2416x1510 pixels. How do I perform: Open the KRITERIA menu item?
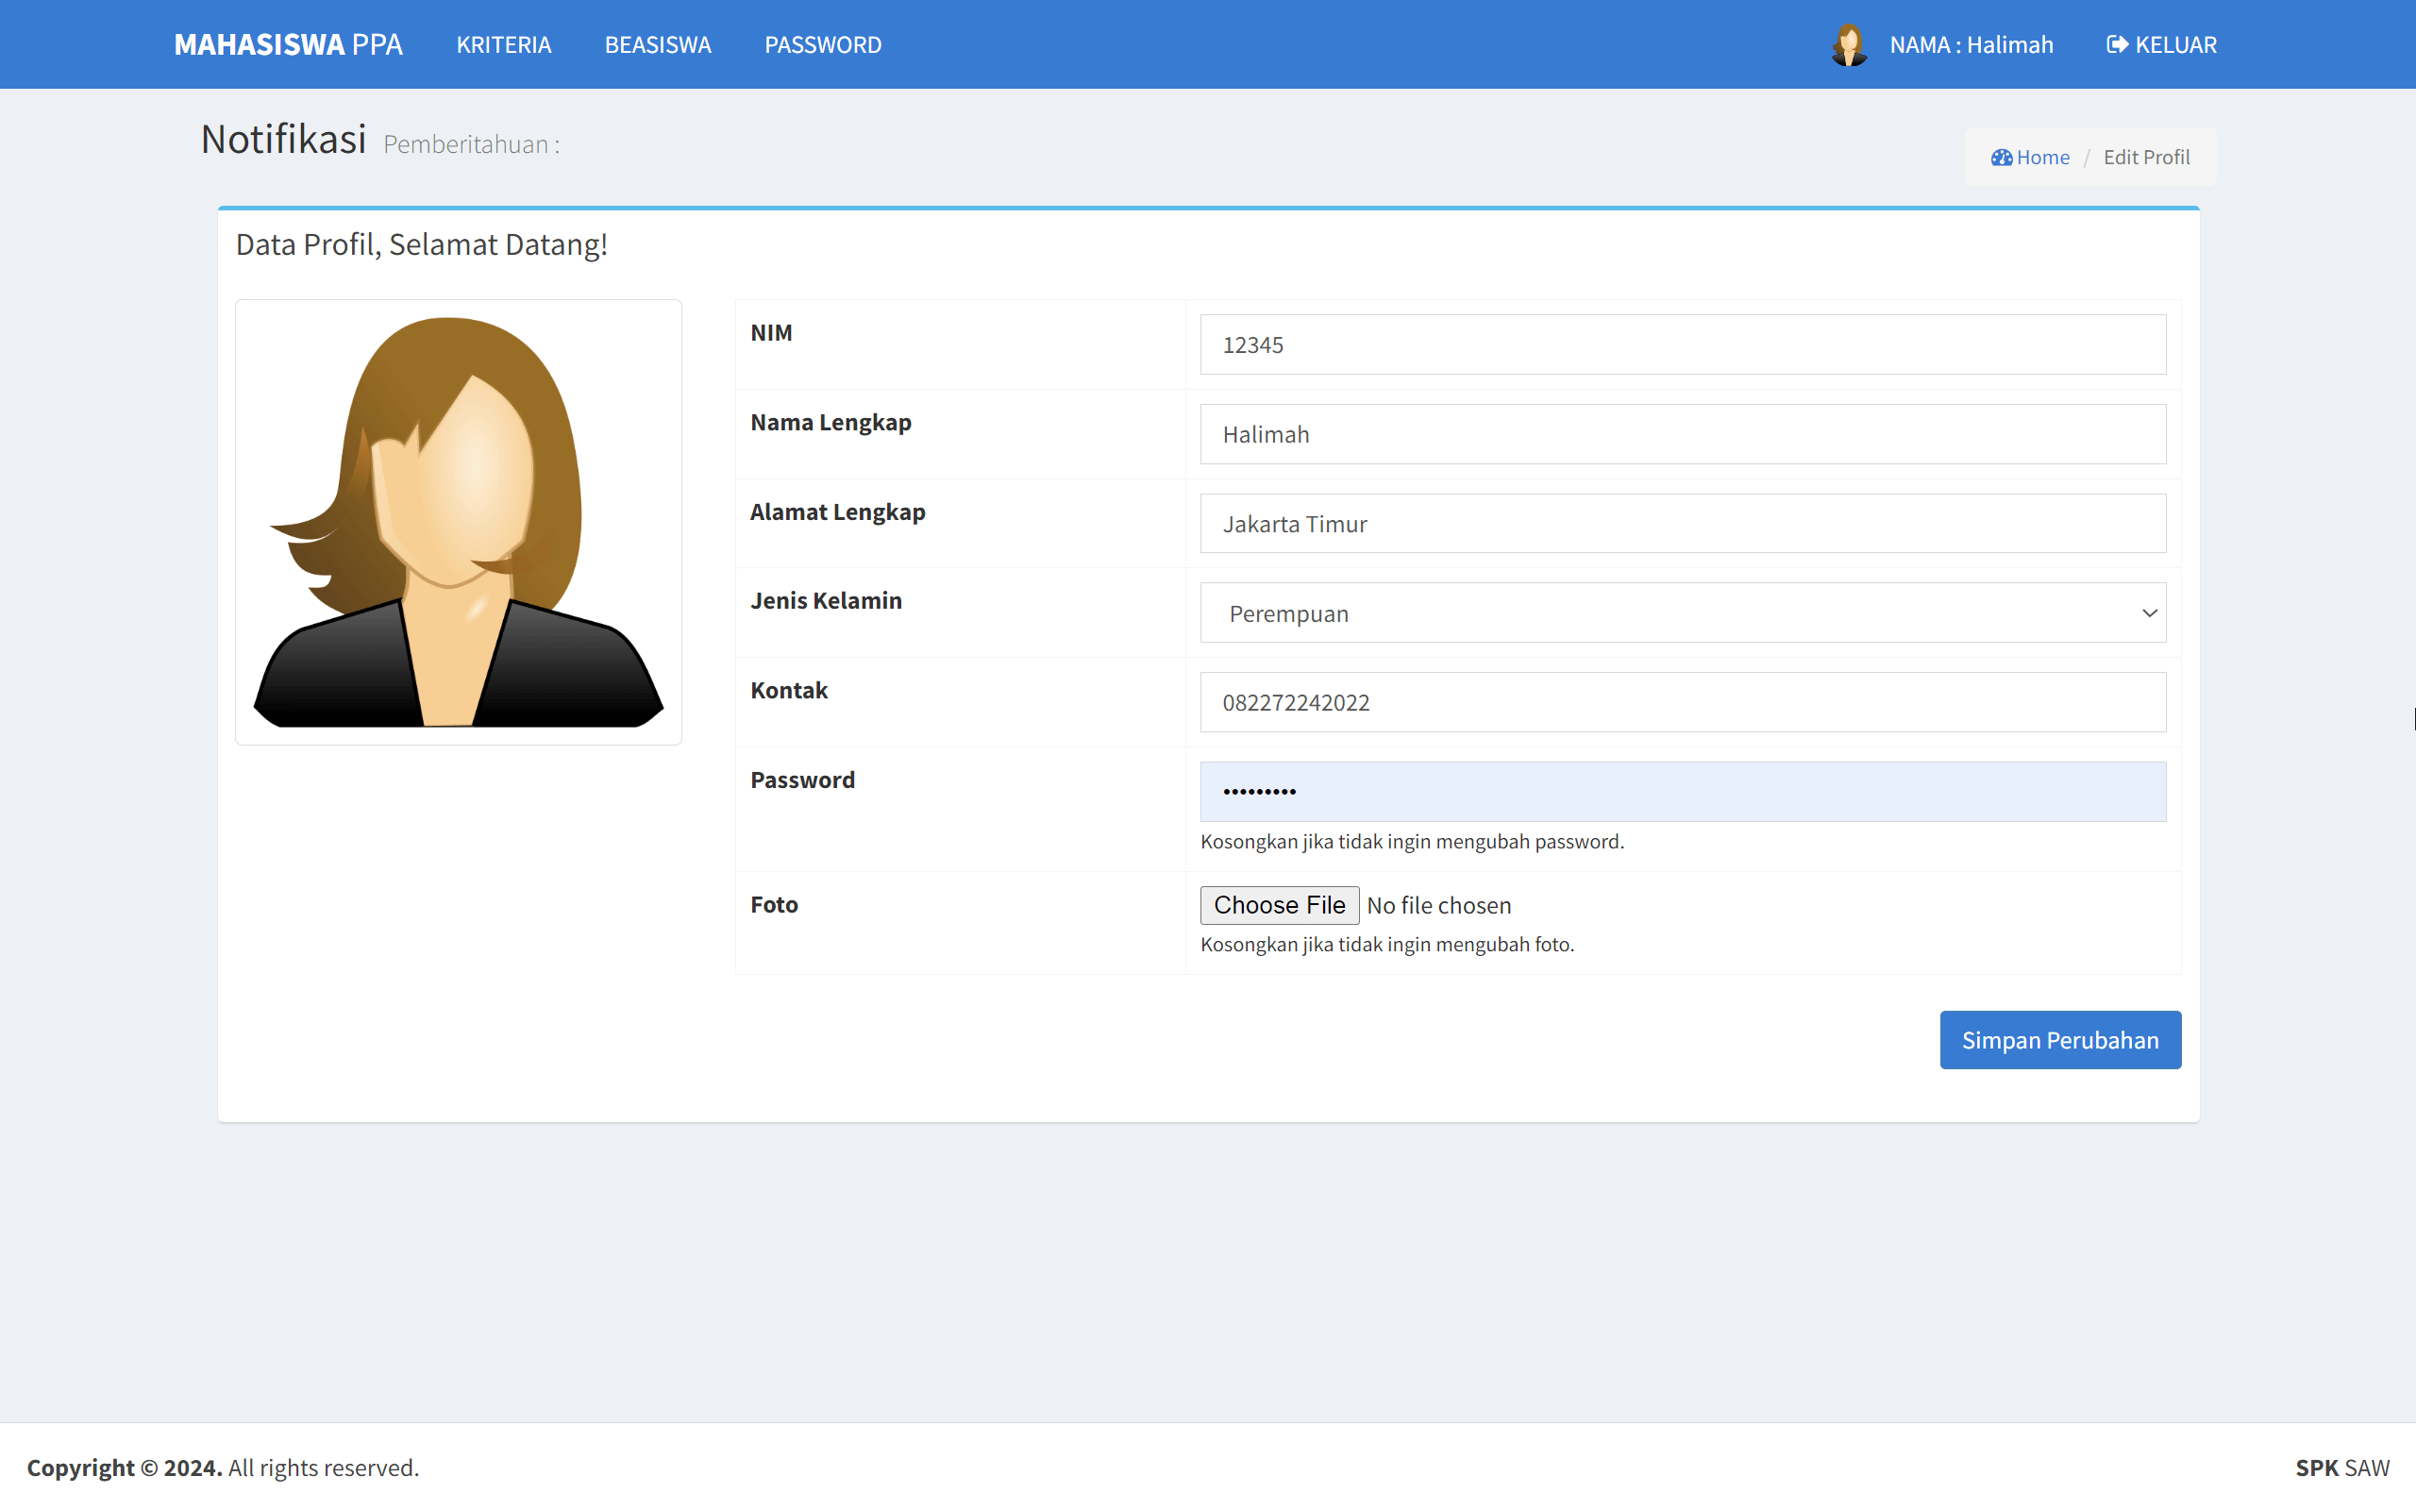click(503, 44)
